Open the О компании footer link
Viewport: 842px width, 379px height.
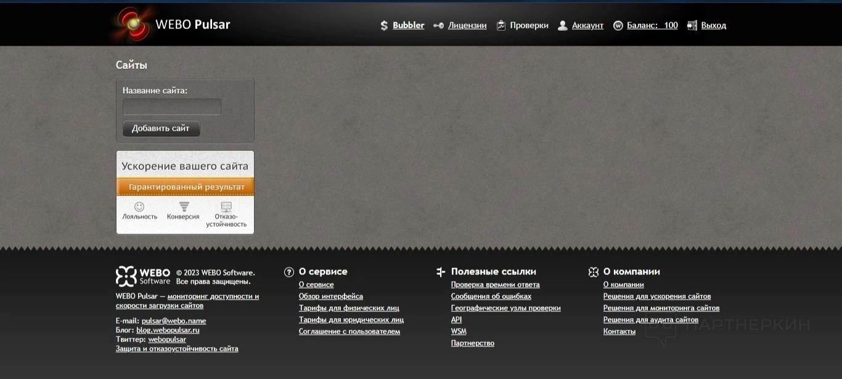point(624,285)
